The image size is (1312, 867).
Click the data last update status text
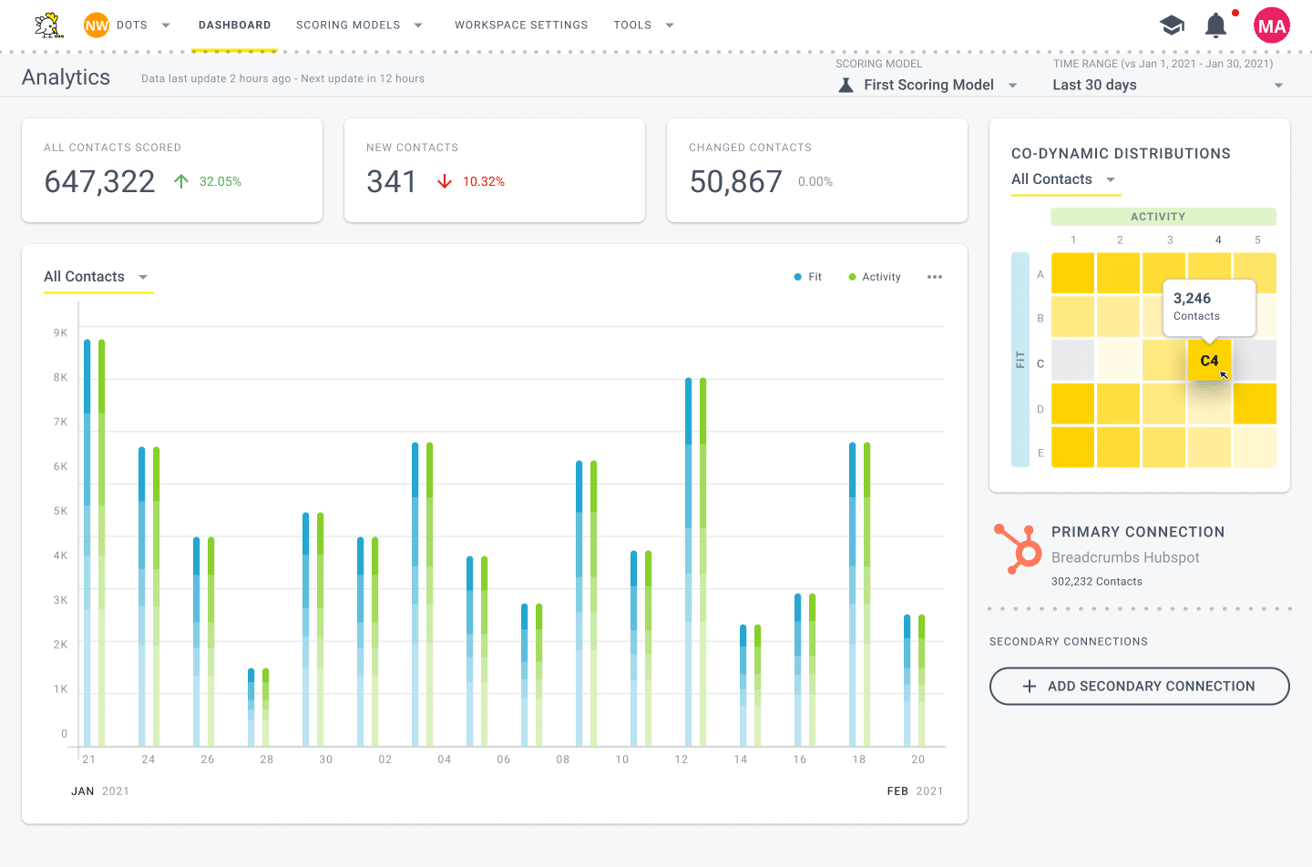[x=282, y=78]
